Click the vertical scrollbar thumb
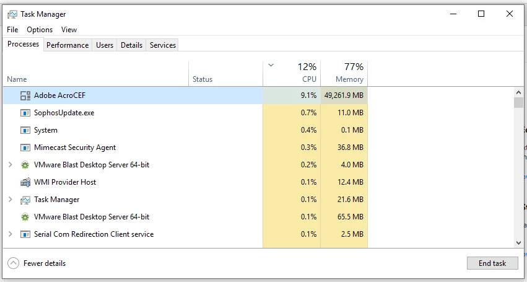This screenshot has height=282, width=527. [518, 103]
